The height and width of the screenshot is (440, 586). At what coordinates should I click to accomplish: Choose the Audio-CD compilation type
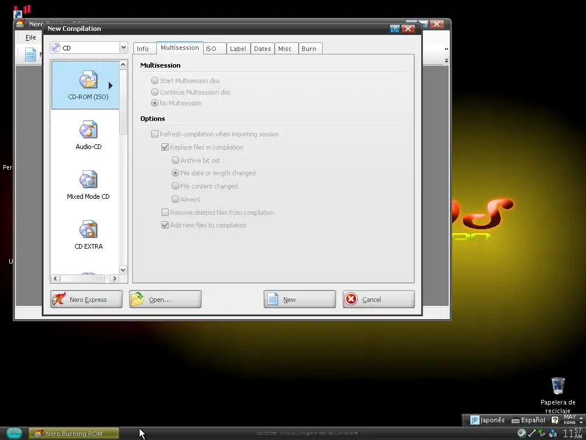tap(88, 130)
